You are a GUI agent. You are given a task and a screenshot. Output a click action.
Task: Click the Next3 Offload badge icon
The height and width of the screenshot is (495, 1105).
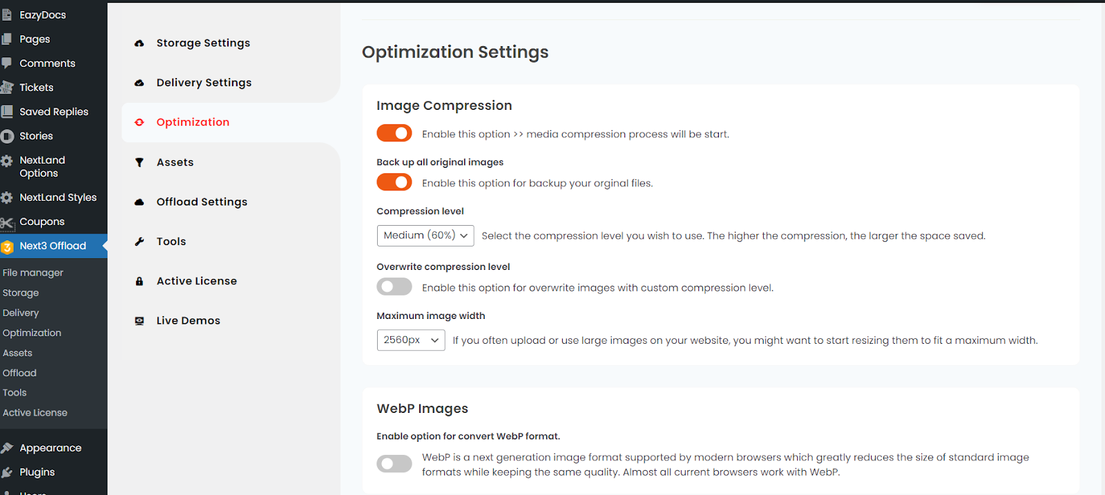(x=8, y=246)
